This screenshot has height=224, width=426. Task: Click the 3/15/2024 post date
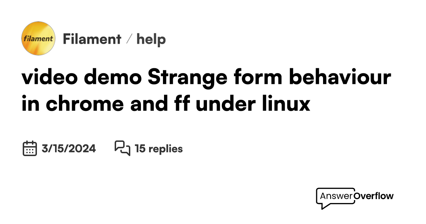pos(69,149)
